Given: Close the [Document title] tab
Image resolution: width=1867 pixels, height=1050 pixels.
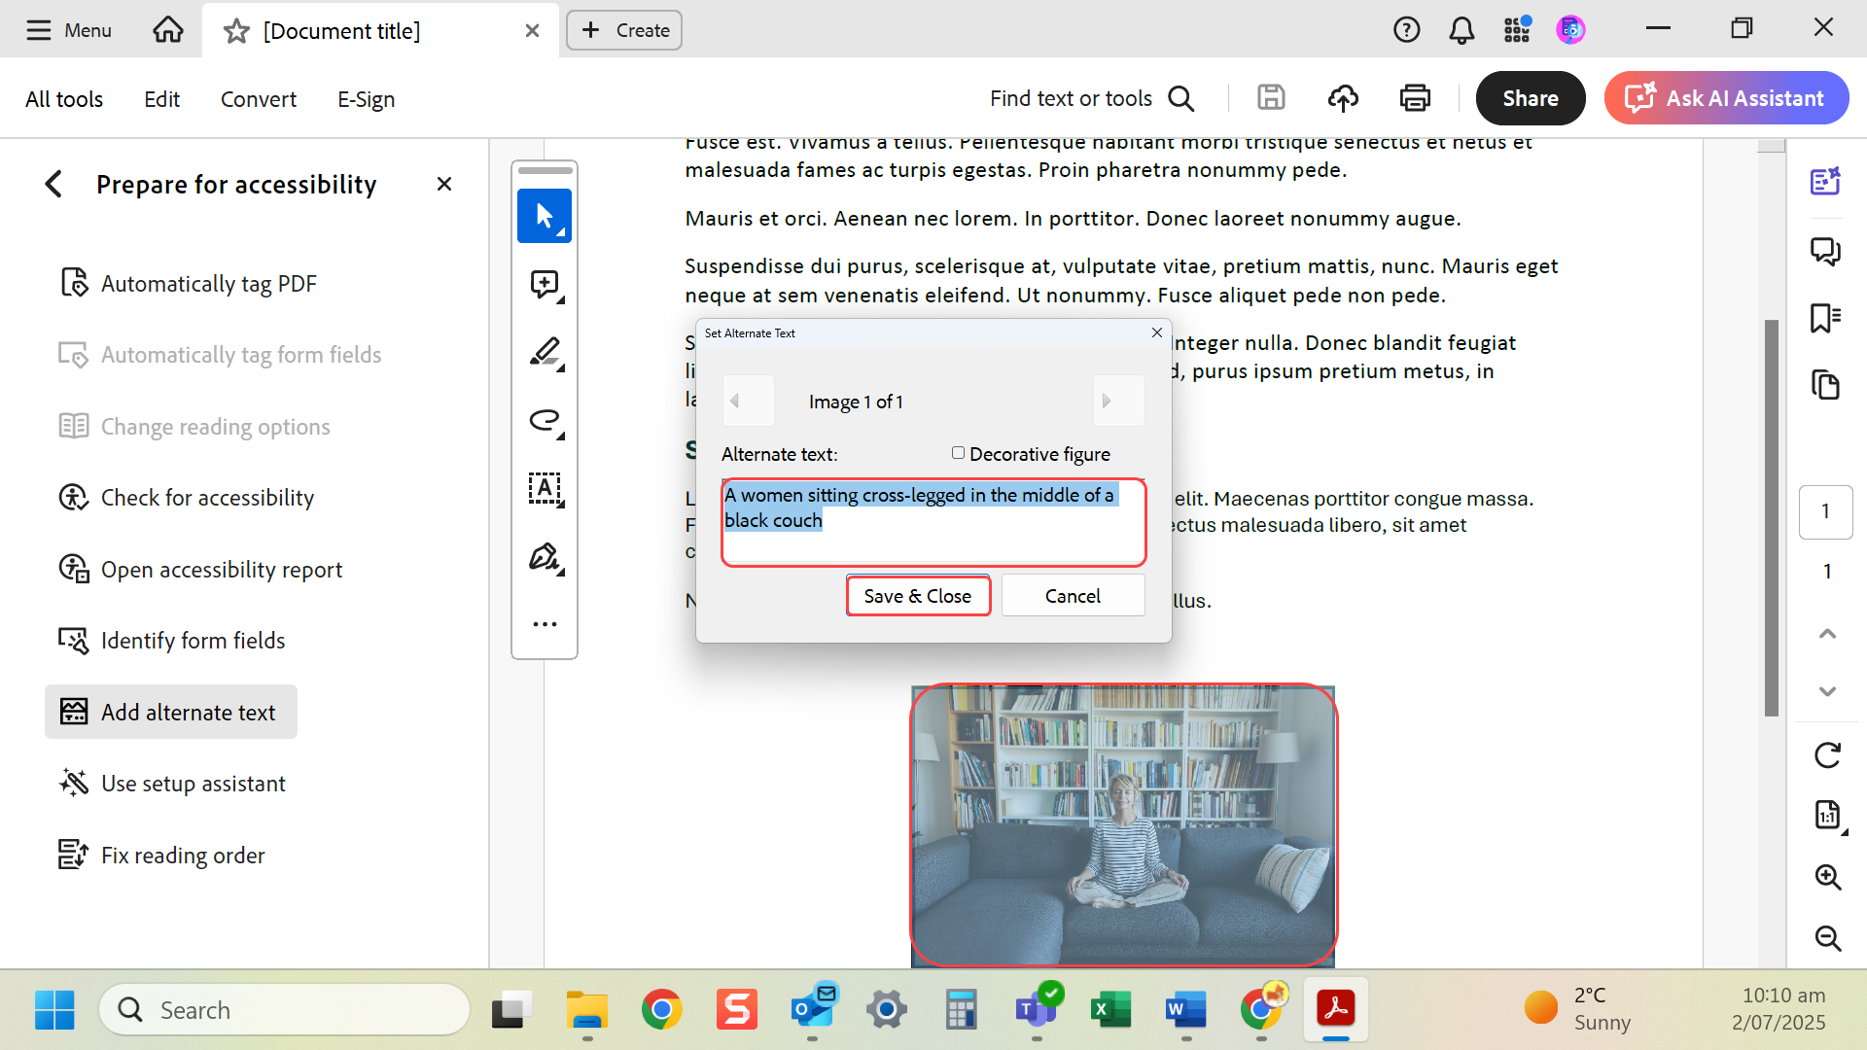Looking at the screenshot, I should click(532, 31).
